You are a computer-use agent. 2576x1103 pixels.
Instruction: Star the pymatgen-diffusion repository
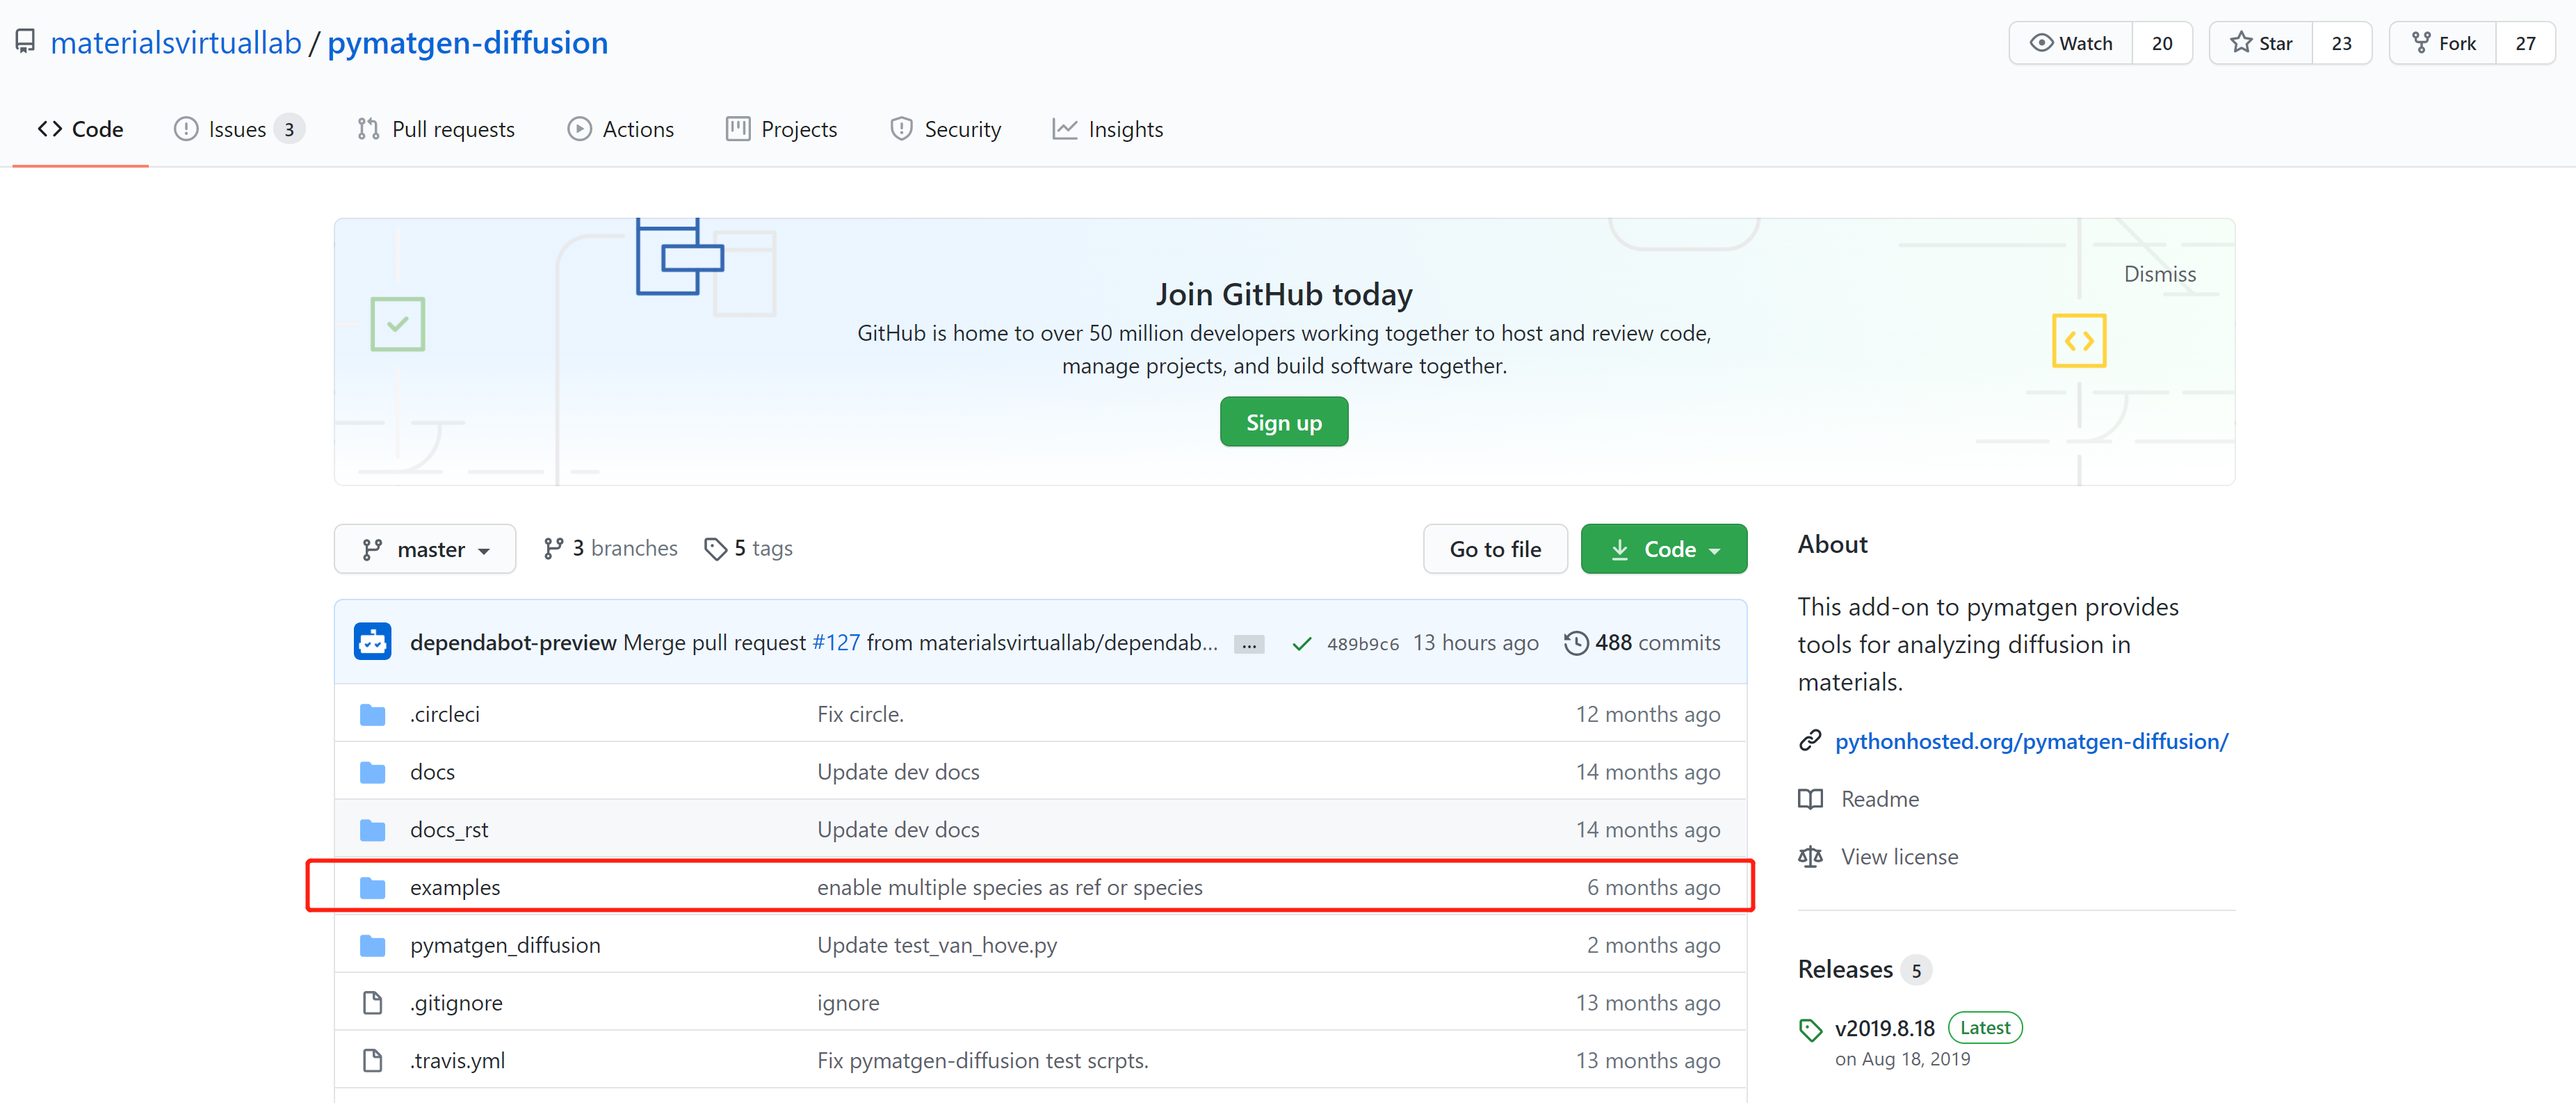pyautogui.click(x=2261, y=43)
